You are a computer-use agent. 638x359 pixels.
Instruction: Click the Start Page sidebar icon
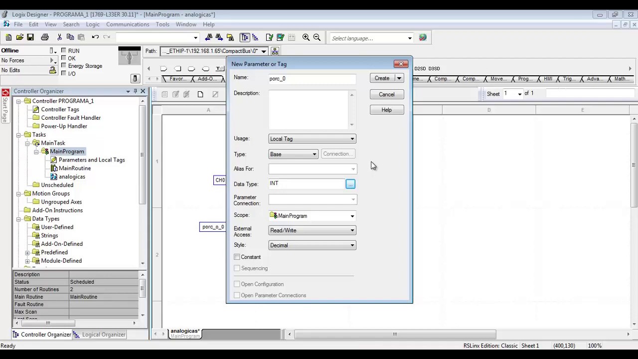point(5,93)
